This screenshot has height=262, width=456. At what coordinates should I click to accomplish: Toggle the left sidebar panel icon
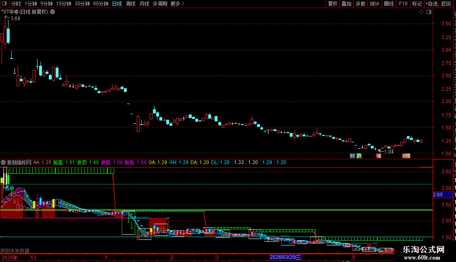coord(4,4)
